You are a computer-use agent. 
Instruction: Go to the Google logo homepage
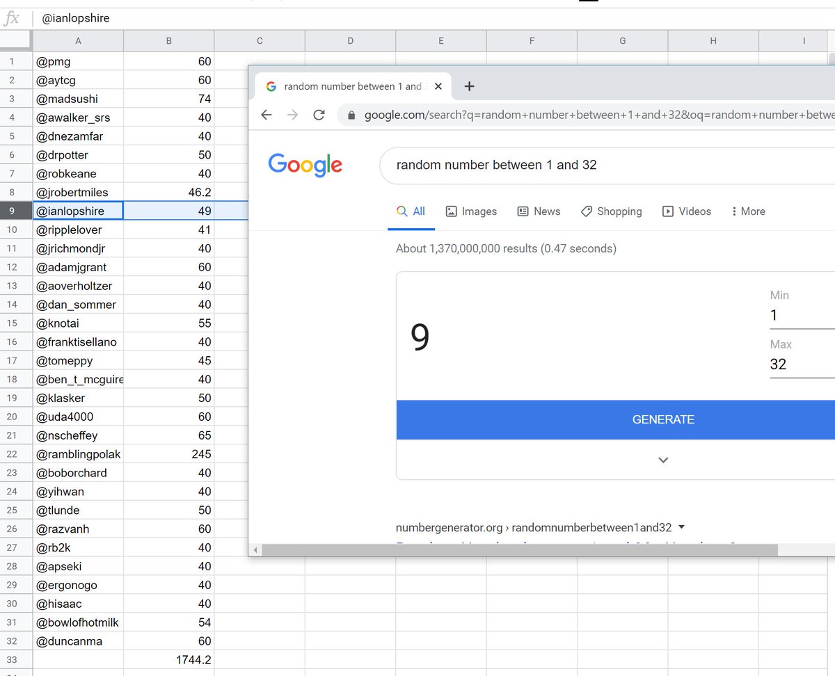pos(305,165)
